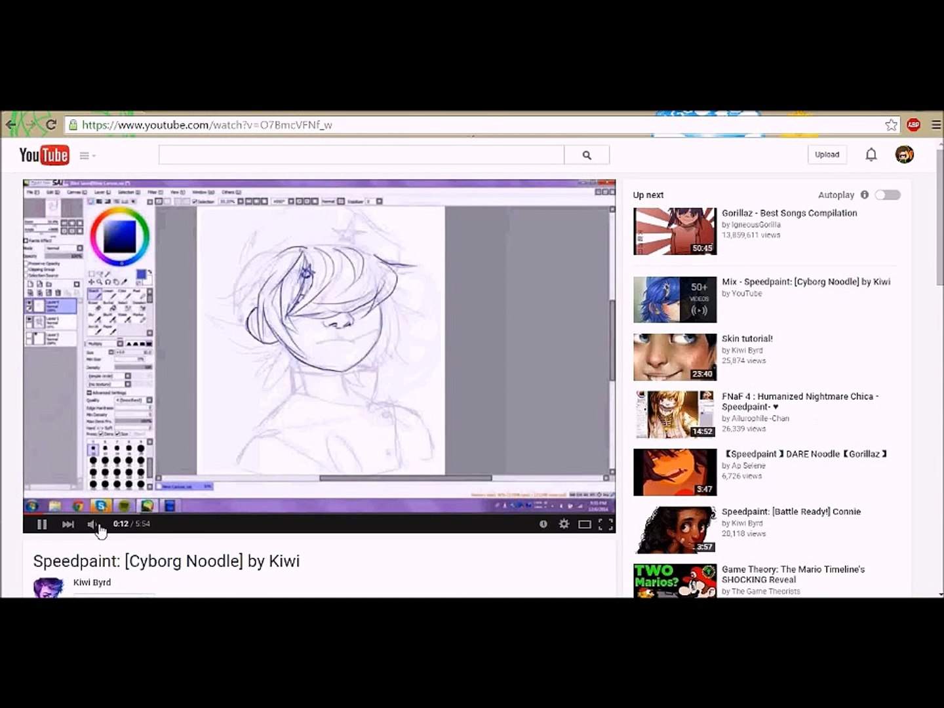Click the 13,859,611 views count

(751, 235)
